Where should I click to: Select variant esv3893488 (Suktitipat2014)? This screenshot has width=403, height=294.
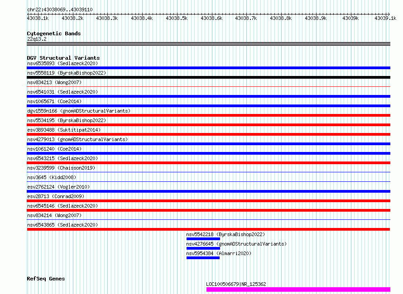click(x=64, y=130)
